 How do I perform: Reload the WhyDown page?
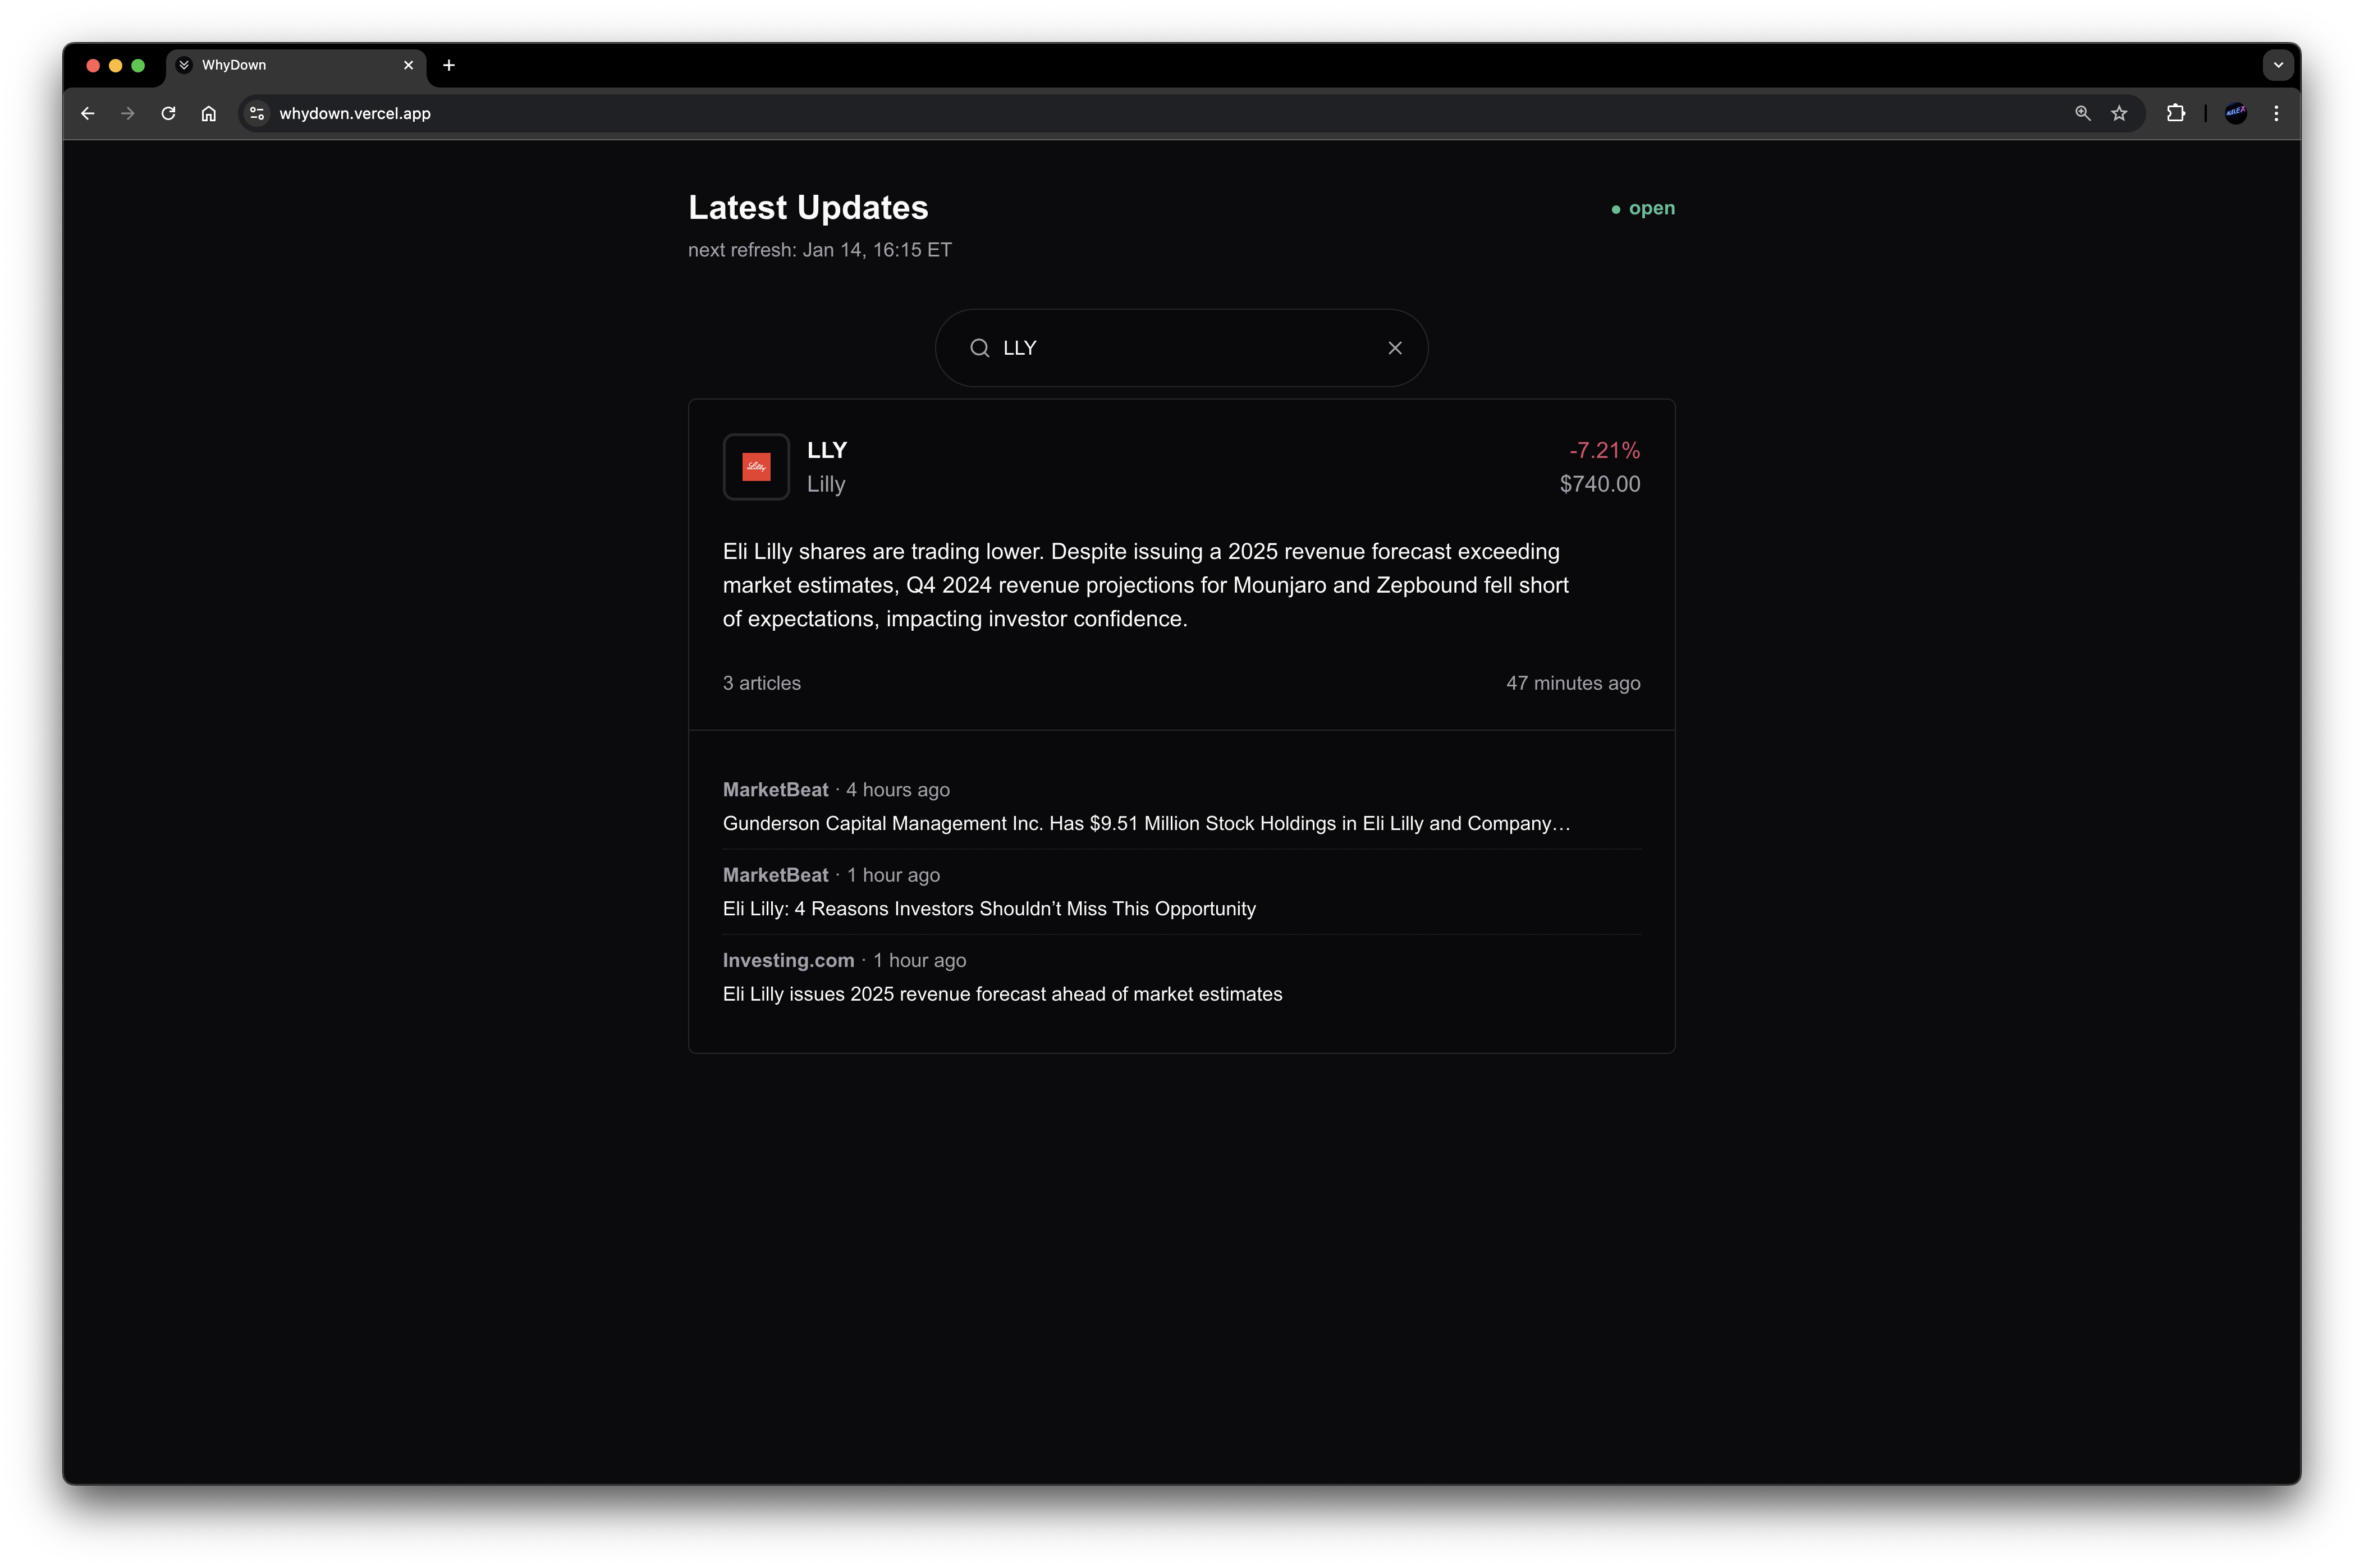(x=168, y=114)
